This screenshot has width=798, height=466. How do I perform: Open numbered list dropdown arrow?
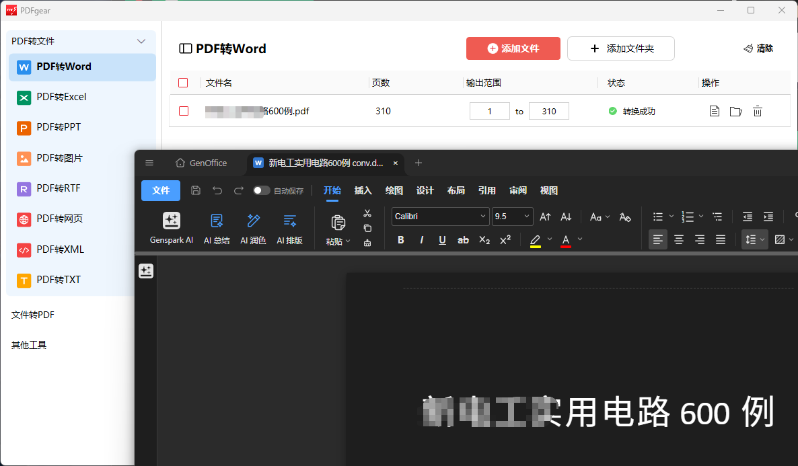click(701, 217)
